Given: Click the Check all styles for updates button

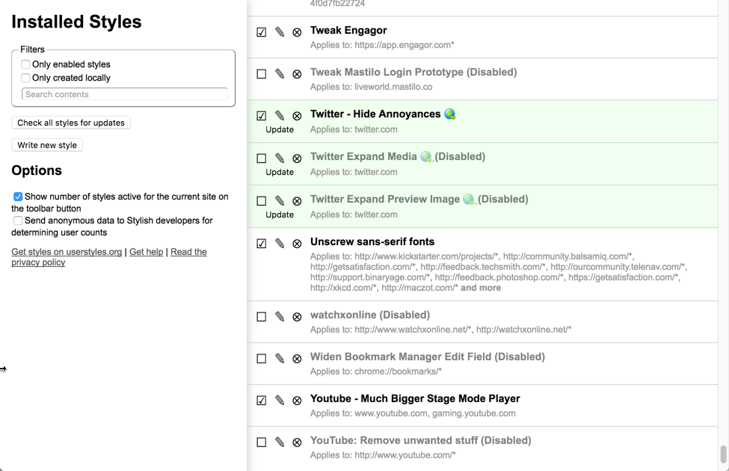Looking at the screenshot, I should (x=70, y=123).
